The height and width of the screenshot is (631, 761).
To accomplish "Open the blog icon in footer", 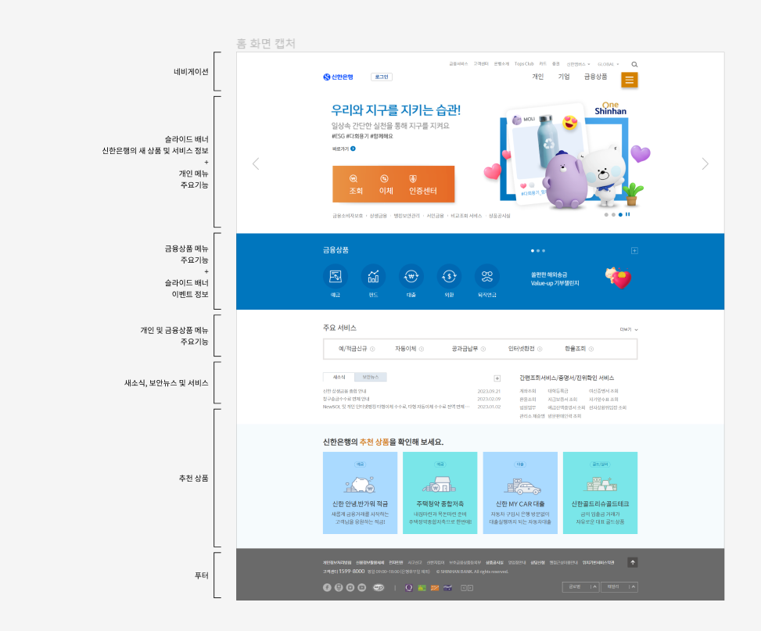I will pos(339,588).
